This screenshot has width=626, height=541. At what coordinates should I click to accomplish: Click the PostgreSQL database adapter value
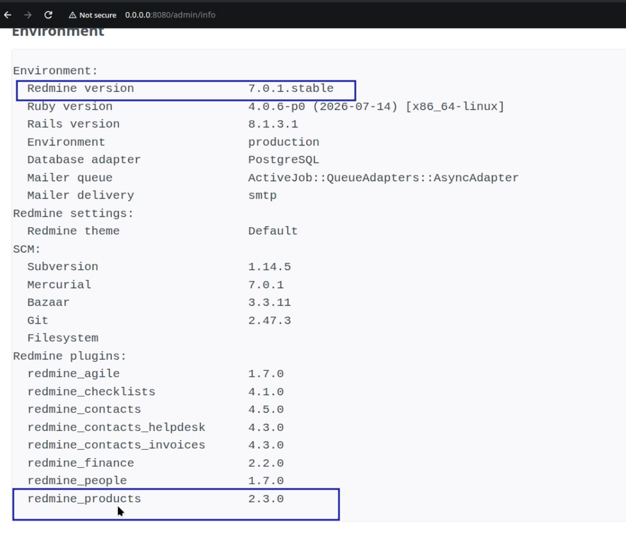[284, 160]
